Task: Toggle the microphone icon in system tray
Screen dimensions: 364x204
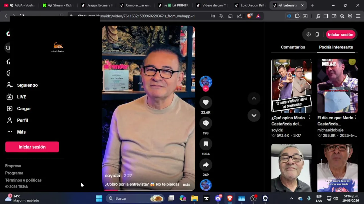Action: point(309,198)
